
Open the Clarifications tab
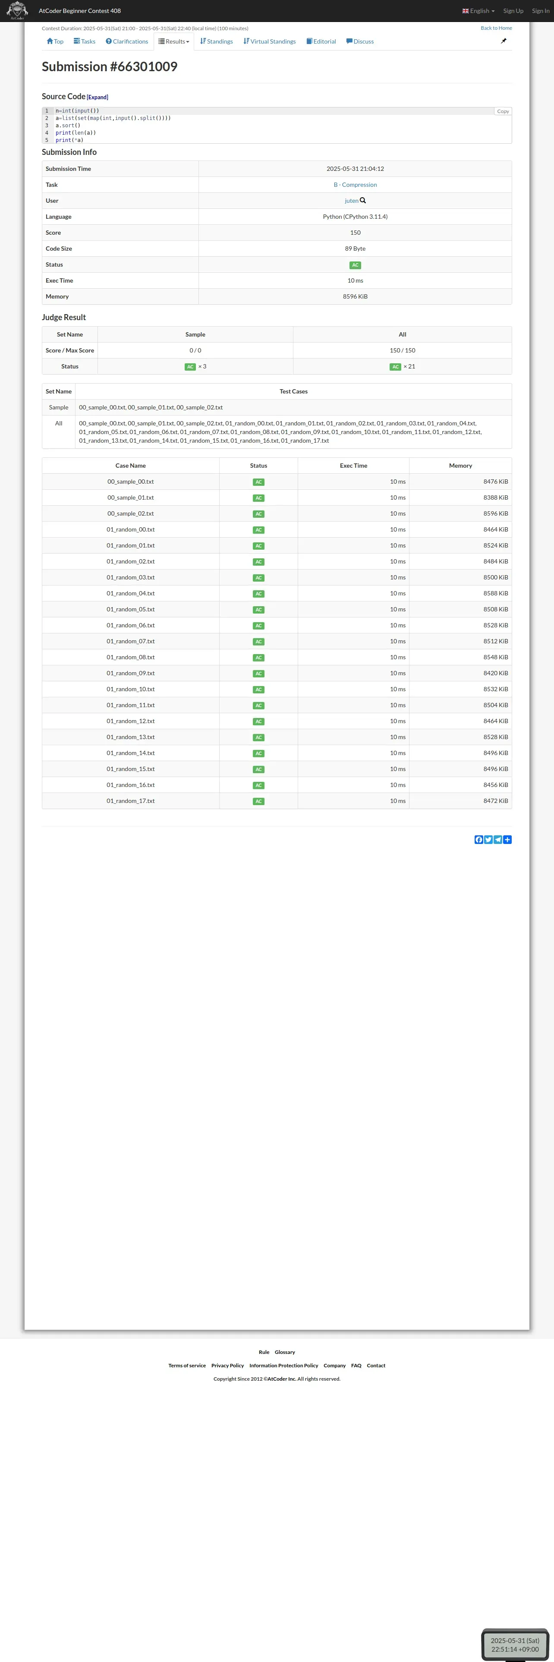(127, 41)
